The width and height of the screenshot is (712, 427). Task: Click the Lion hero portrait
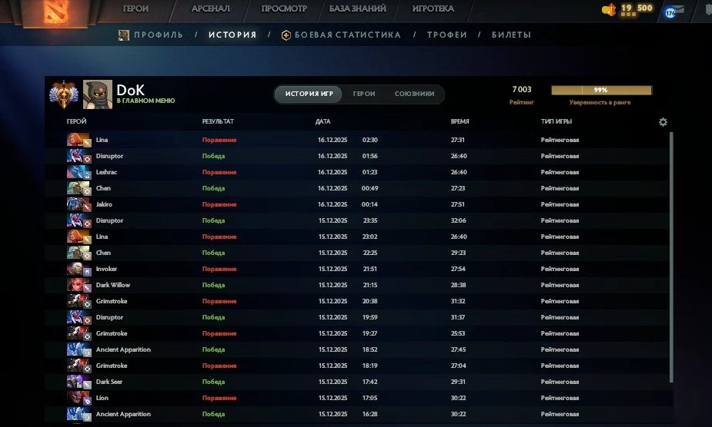tap(79, 398)
